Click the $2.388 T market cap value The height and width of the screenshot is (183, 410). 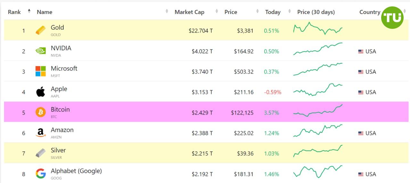click(x=202, y=133)
